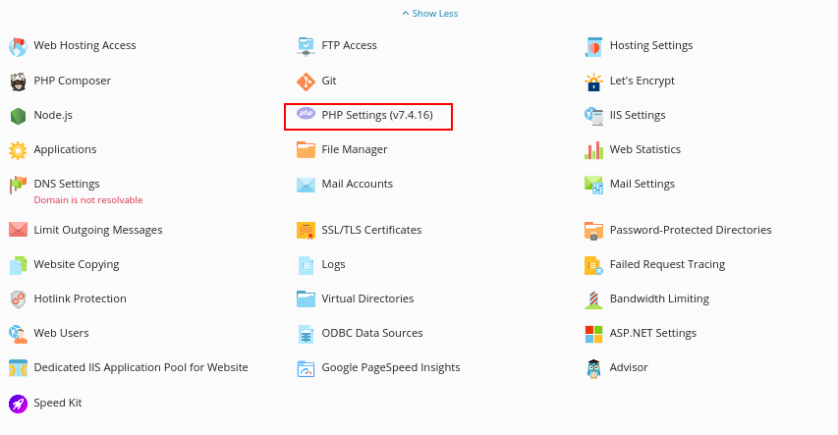Click the Node.js hexagon icon
838x435 pixels.
tap(18, 116)
